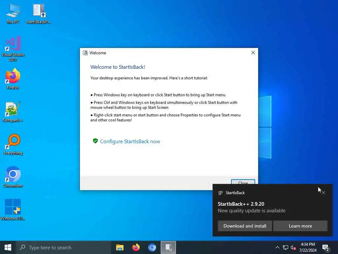Image resolution: width=338 pixels, height=254 pixels.
Task: Click the Welcome to StartIsBack! heading
Action: (x=118, y=67)
